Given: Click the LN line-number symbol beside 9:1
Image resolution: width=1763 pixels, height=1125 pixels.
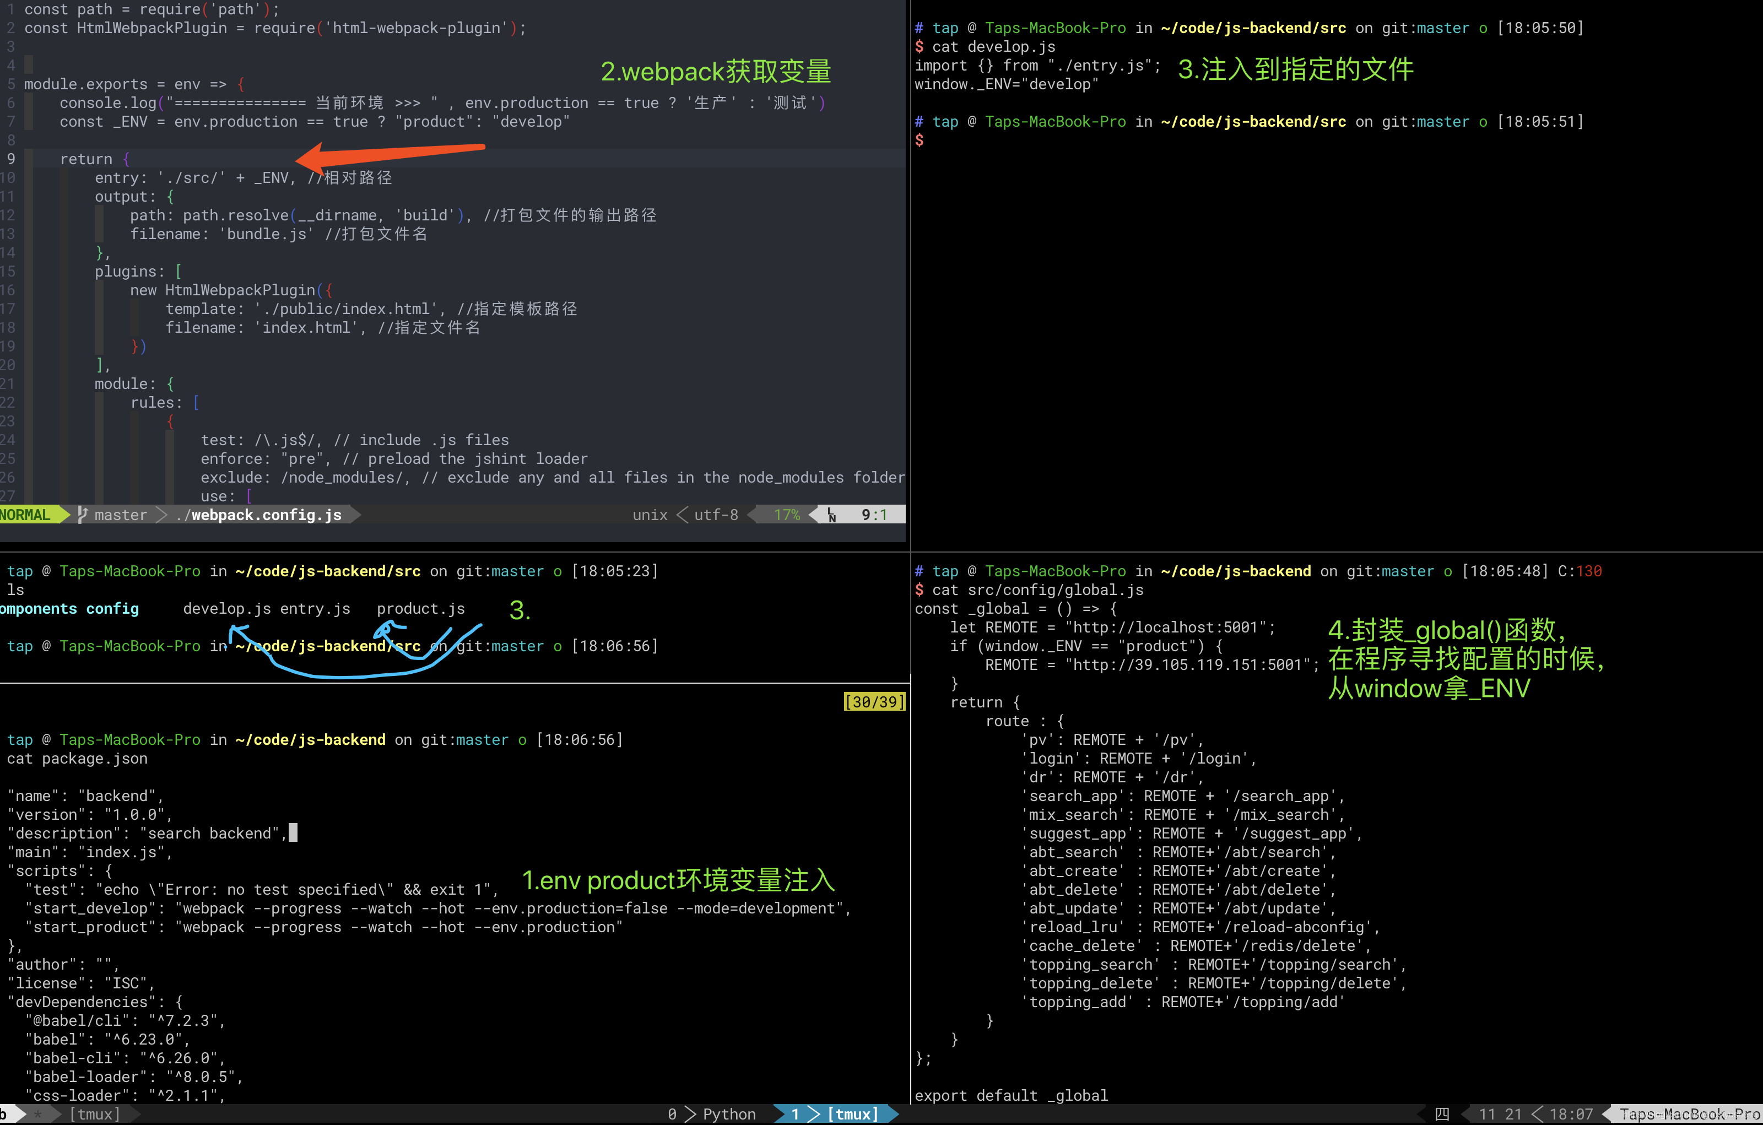Looking at the screenshot, I should [x=831, y=515].
